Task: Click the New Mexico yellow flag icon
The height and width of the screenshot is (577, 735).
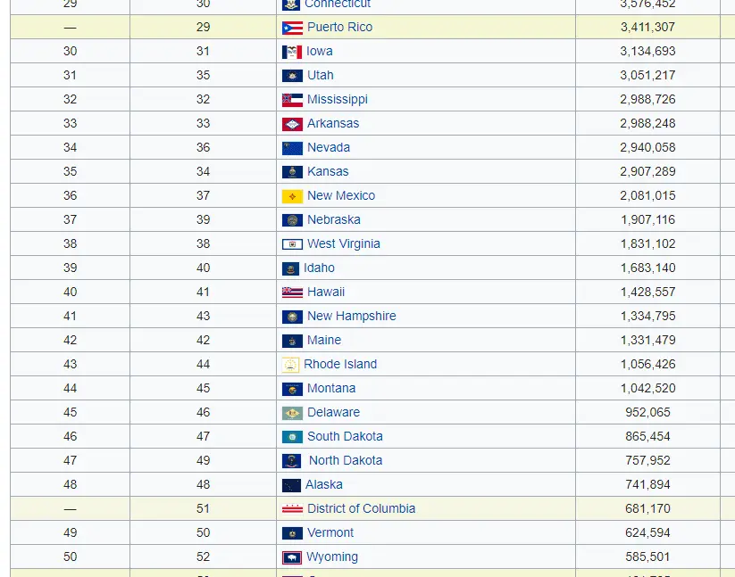Action: (x=292, y=196)
